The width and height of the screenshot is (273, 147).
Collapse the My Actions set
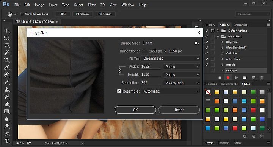coord(218,36)
